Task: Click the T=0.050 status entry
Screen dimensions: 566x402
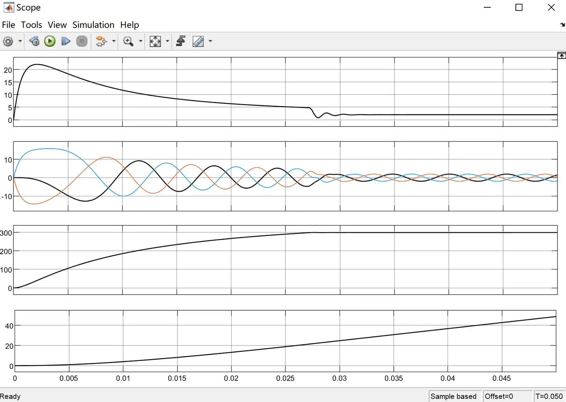Action: (549, 396)
